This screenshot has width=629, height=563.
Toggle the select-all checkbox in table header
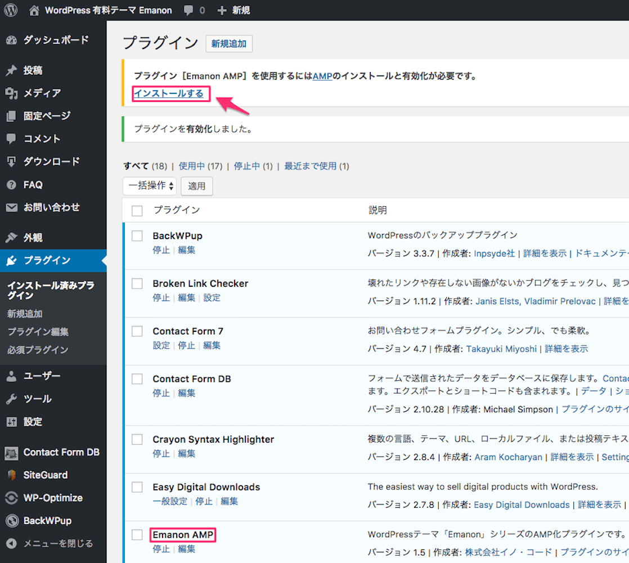coord(137,211)
